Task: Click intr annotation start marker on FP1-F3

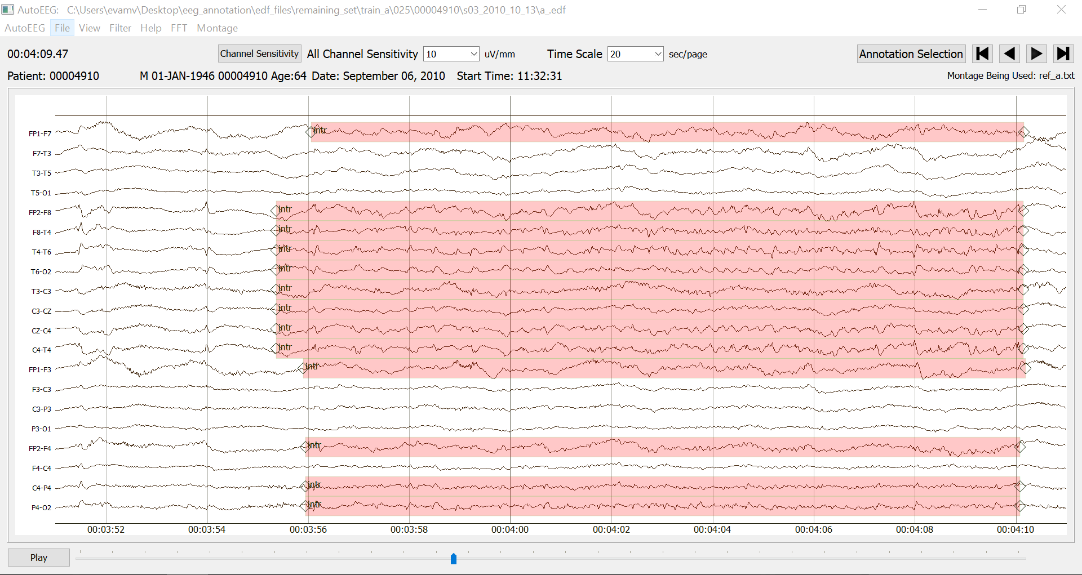Action: (303, 368)
